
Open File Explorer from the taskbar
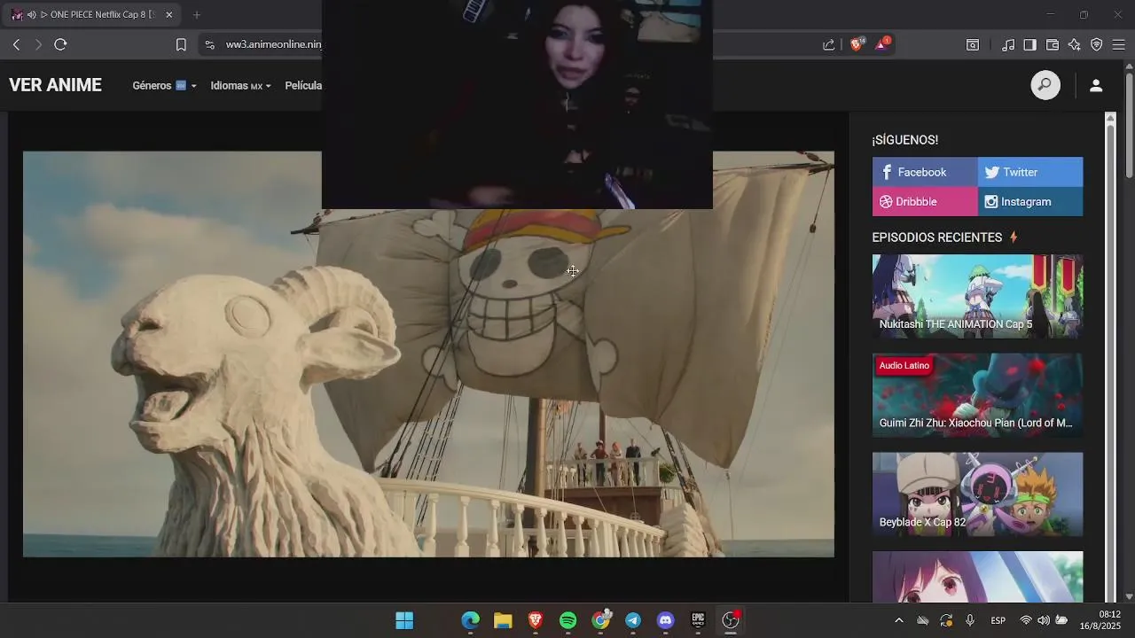pyautogui.click(x=503, y=620)
